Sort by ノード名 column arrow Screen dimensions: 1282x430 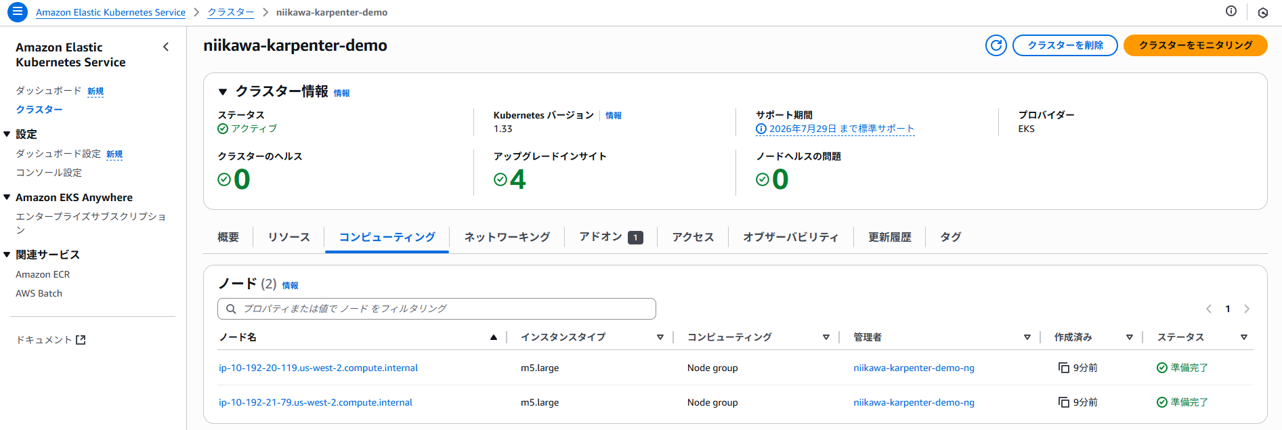point(494,337)
